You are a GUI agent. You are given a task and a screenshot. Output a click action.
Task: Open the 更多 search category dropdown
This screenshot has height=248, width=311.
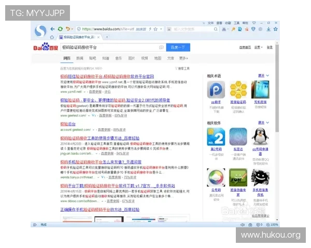(x=183, y=58)
